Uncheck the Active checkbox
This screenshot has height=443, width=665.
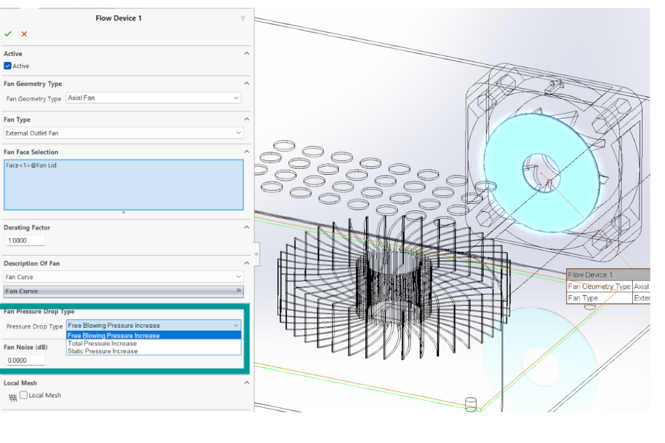[7, 66]
